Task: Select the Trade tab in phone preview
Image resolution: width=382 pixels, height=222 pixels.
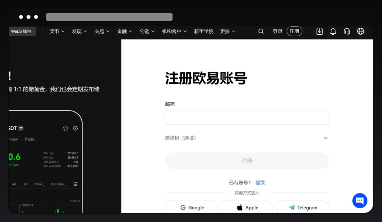Action: [29, 139]
